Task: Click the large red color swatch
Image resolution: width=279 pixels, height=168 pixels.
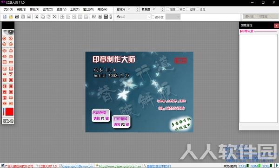Action: (x=9, y=111)
